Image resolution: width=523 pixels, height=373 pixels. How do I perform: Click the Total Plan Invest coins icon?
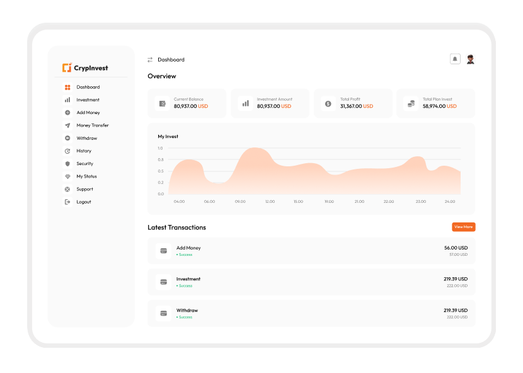coord(411,103)
